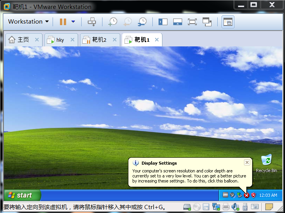The image size is (285, 213).
Task: Open the Security Center shield tray icon
Action: pyautogui.click(x=253, y=195)
